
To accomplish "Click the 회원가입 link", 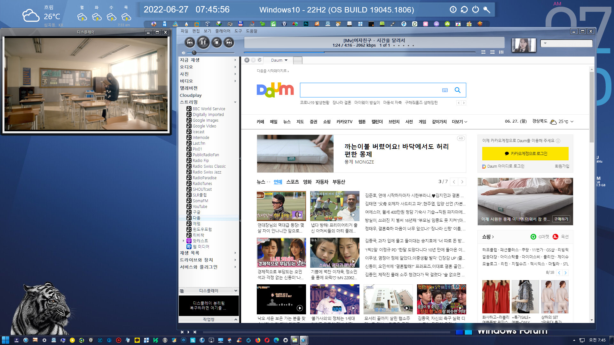I will [x=562, y=166].
